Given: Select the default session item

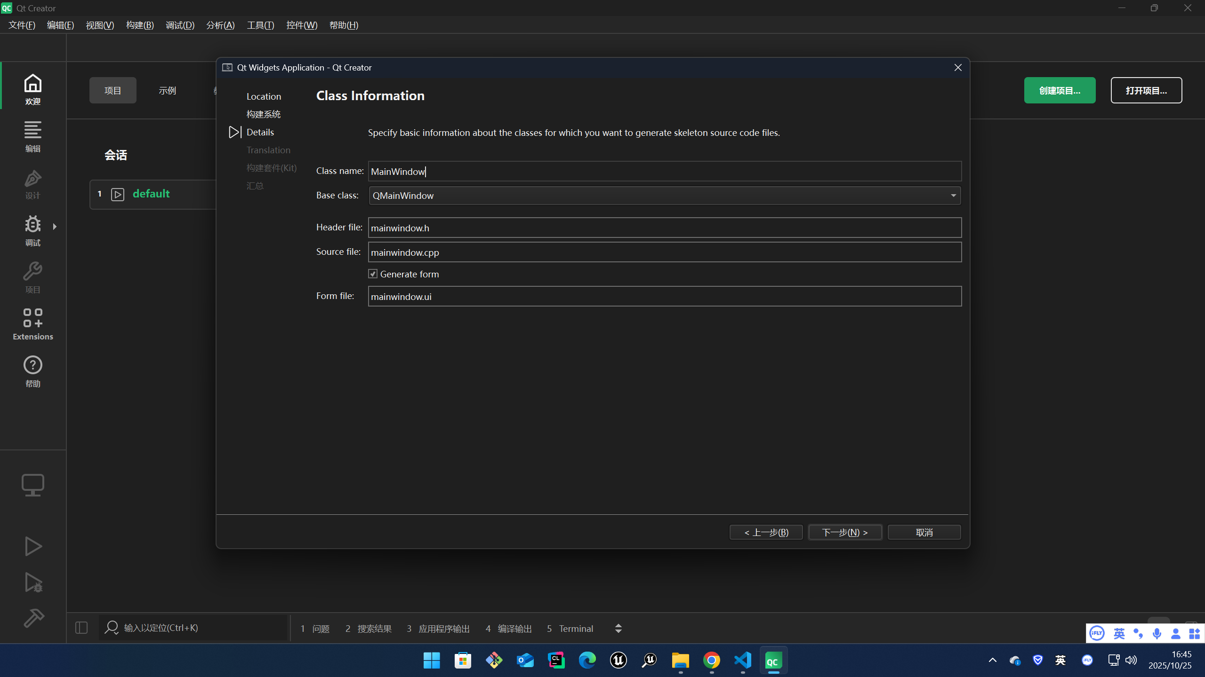Looking at the screenshot, I should 151,194.
